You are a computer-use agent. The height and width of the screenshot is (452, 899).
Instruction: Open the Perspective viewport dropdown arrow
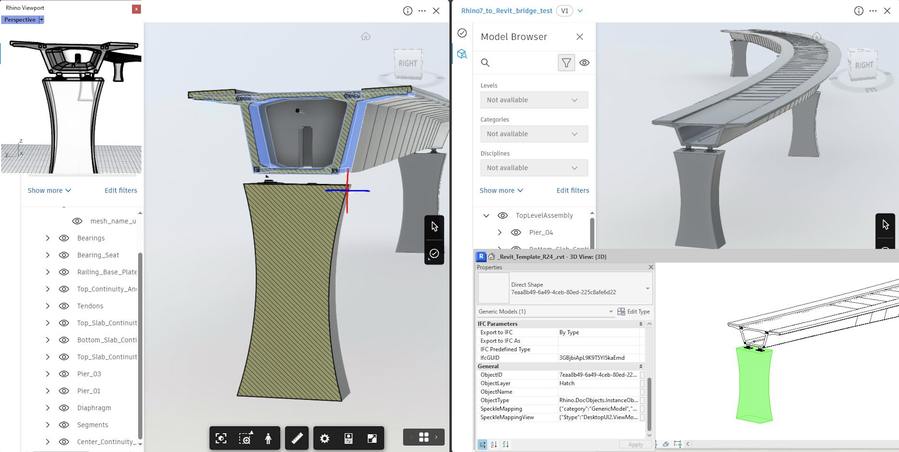point(41,20)
